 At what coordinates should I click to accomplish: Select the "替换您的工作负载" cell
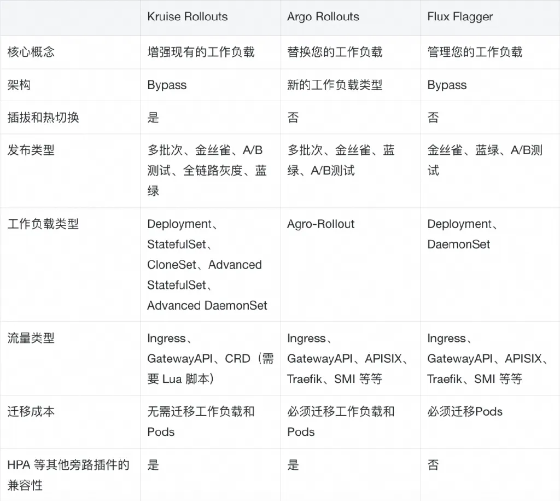335,52
